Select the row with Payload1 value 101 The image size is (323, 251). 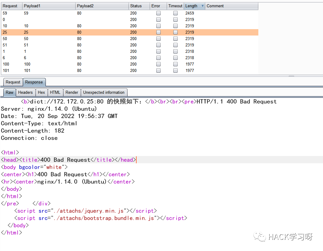130,71
